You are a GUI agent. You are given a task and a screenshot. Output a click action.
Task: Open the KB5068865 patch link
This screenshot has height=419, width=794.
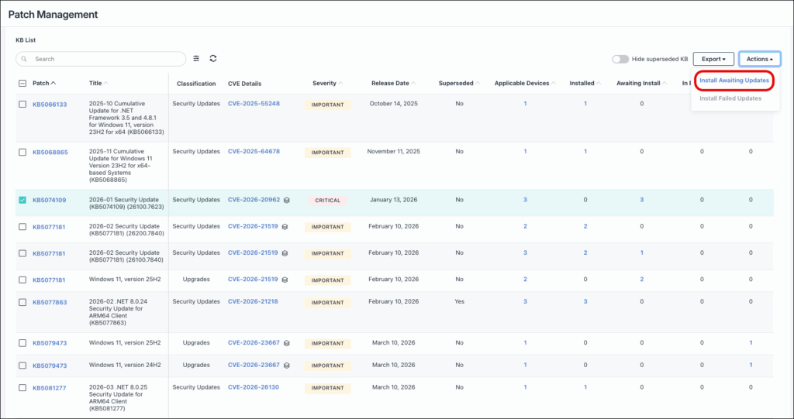(x=50, y=152)
